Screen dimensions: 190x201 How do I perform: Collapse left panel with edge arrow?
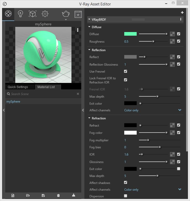4,110
